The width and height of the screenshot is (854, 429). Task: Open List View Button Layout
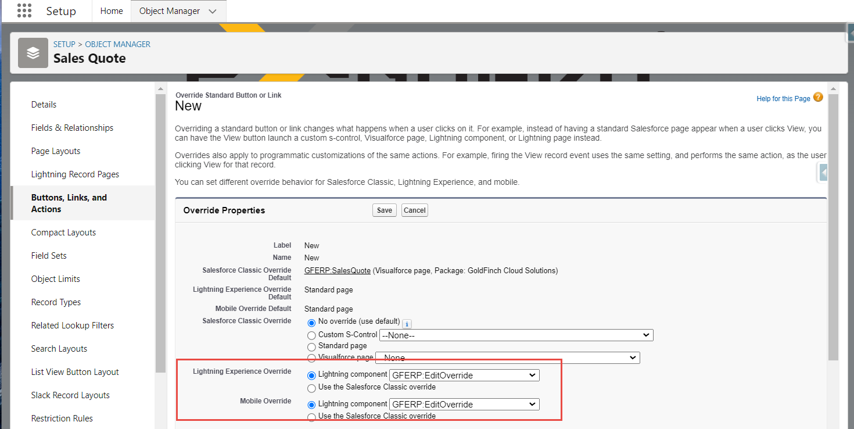75,372
